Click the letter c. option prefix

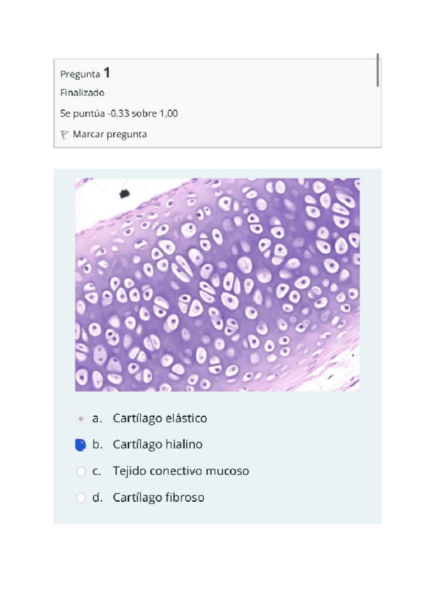(x=97, y=471)
